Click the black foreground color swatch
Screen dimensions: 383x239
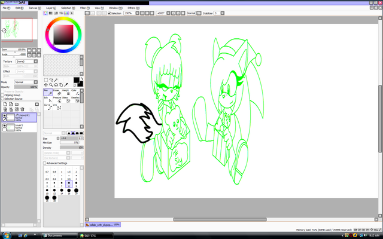click(x=77, y=80)
